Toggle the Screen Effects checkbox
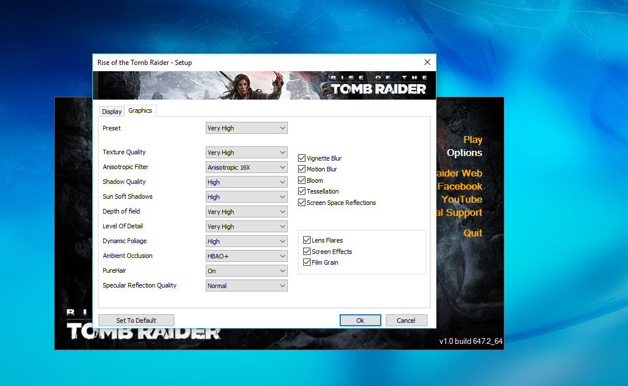The width and height of the screenshot is (628, 386). (307, 251)
